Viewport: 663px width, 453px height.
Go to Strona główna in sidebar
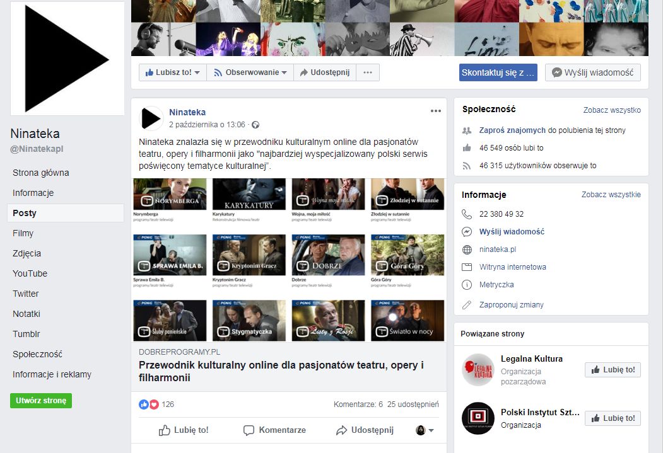(40, 173)
